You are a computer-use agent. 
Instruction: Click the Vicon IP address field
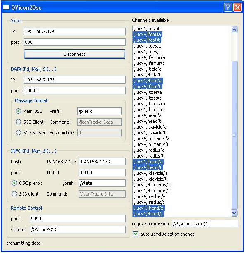point(75,31)
